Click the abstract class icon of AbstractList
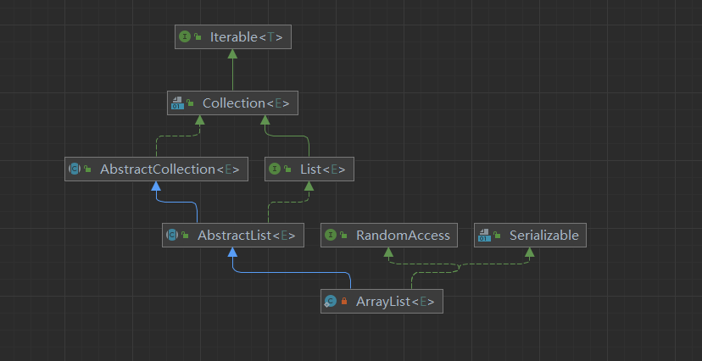 click(x=172, y=236)
